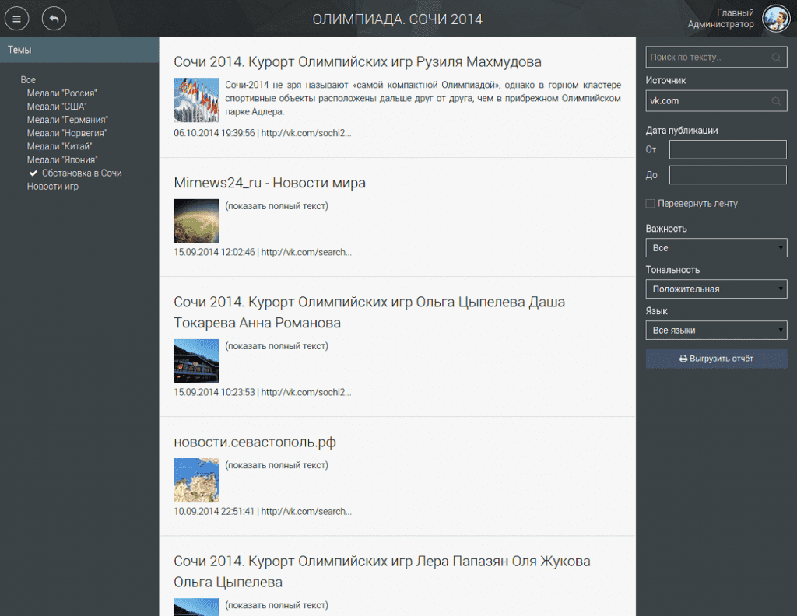
Task: Click the search icon in source field
Action: click(x=776, y=101)
